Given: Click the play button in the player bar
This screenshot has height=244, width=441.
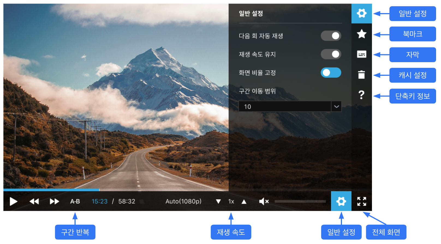Looking at the screenshot, I should (x=13, y=201).
